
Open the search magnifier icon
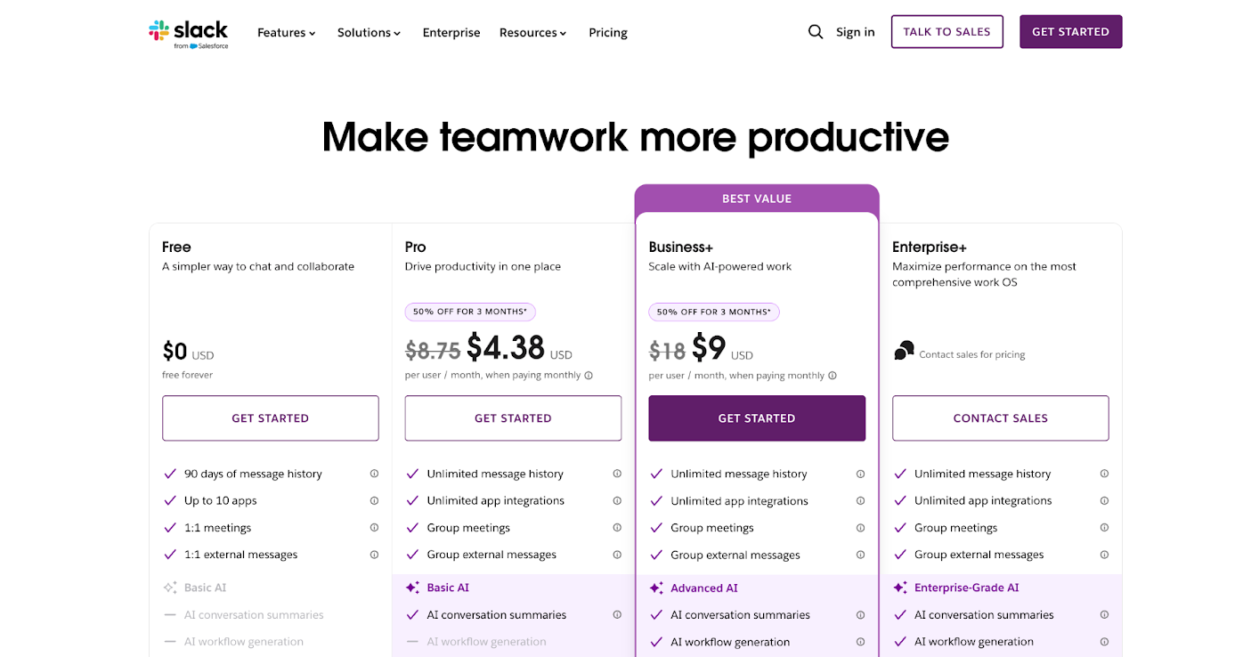coord(816,32)
